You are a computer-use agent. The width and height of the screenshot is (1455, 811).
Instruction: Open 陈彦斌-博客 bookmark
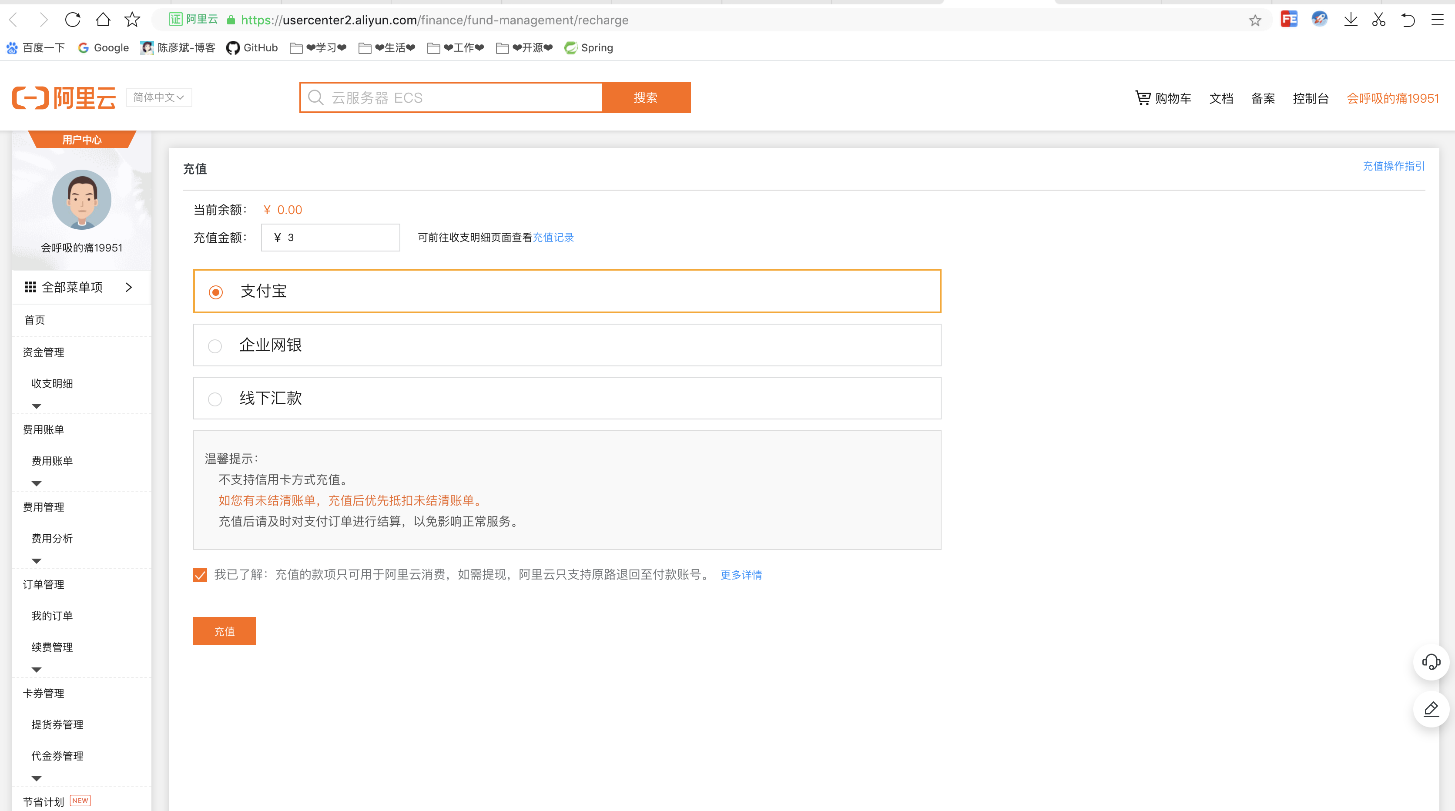click(178, 47)
